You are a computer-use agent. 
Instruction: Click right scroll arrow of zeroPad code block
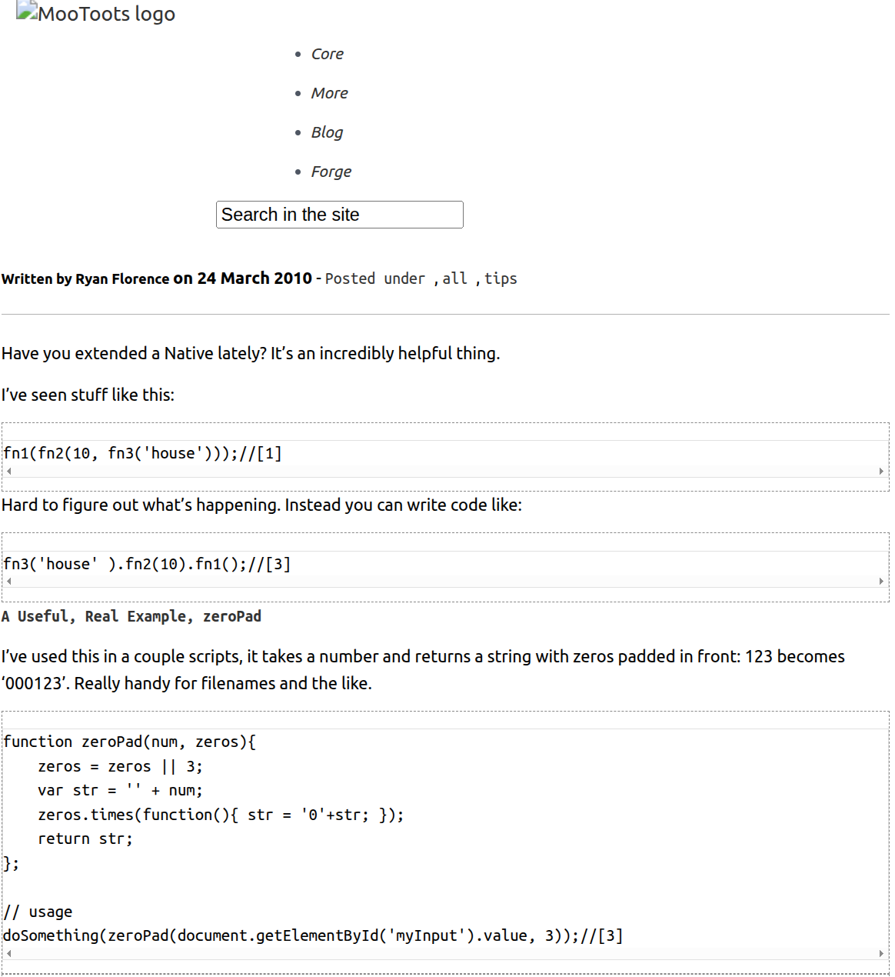[x=881, y=954]
